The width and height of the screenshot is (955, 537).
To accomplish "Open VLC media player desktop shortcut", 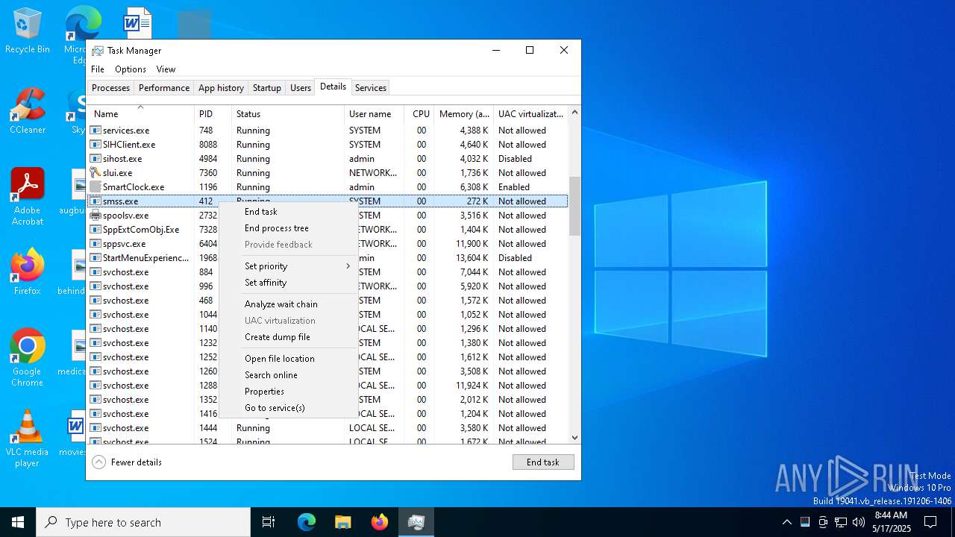I will (27, 438).
